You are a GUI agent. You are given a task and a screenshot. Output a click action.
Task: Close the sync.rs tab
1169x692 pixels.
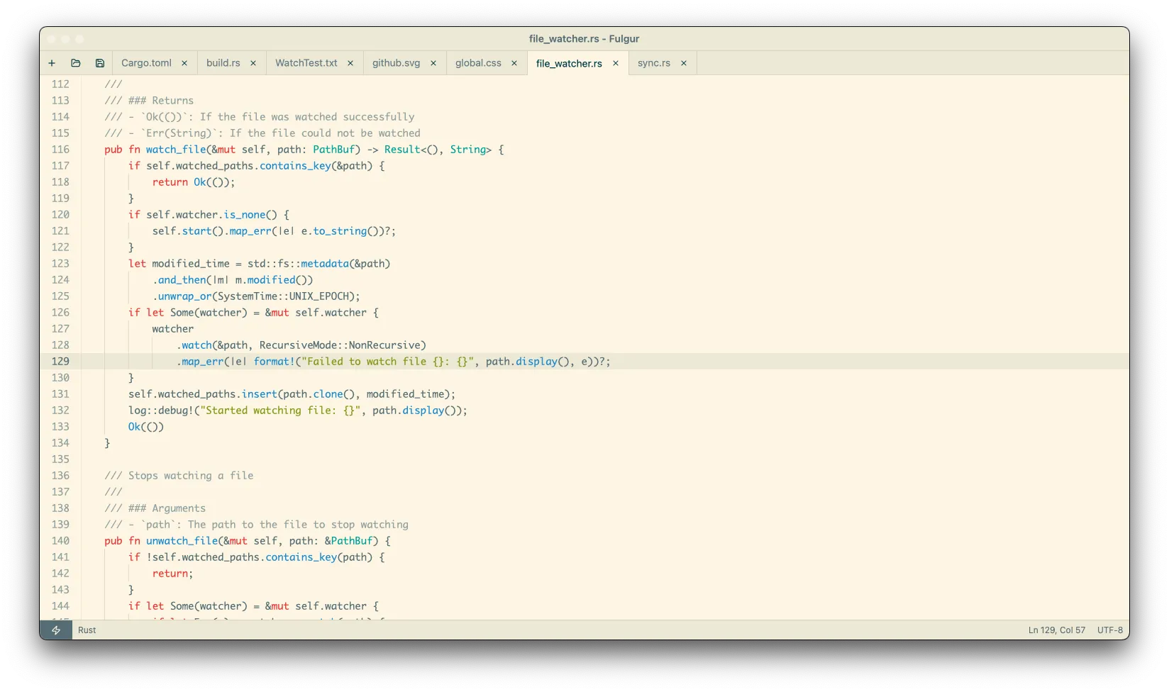[684, 63]
